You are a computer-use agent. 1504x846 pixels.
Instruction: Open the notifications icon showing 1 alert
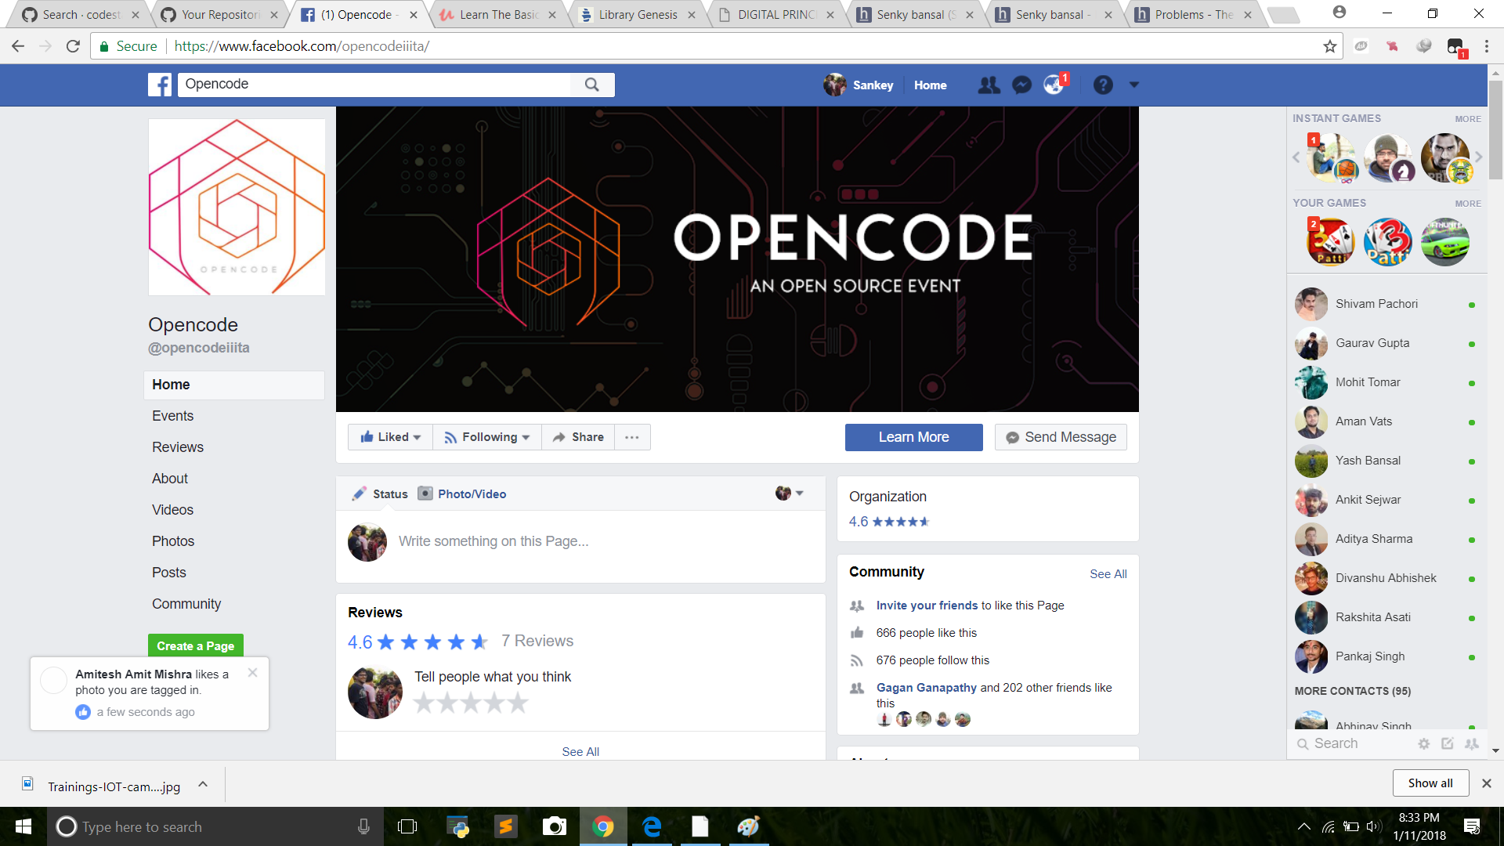coord(1054,85)
